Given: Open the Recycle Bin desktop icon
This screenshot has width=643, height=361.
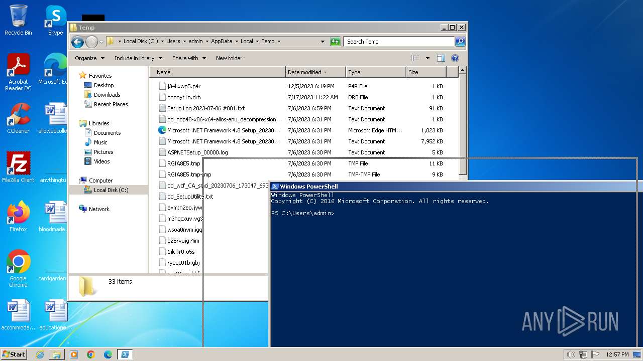Looking at the screenshot, I should tap(18, 20).
